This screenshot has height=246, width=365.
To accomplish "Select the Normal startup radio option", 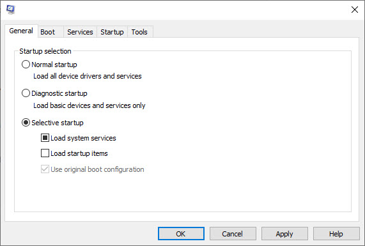I will pyautogui.click(x=26, y=65).
